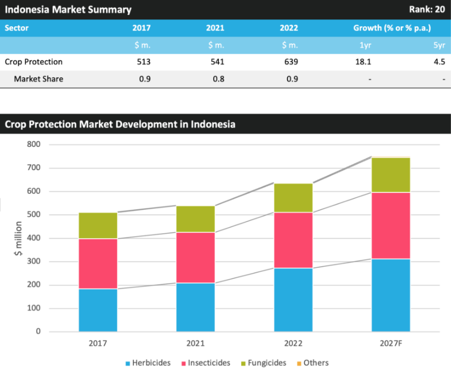Click the pink Insecticides legend swatch
Image resolution: width=451 pixels, height=381 pixels.
tap(184, 363)
